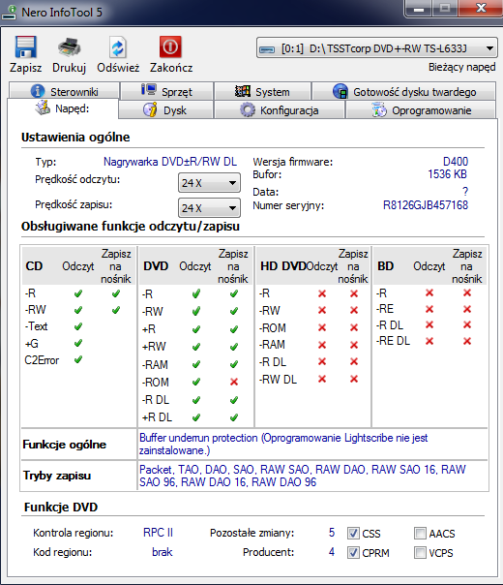Click the Producent value 4
Viewport: 503px width, 585px height.
point(332,552)
